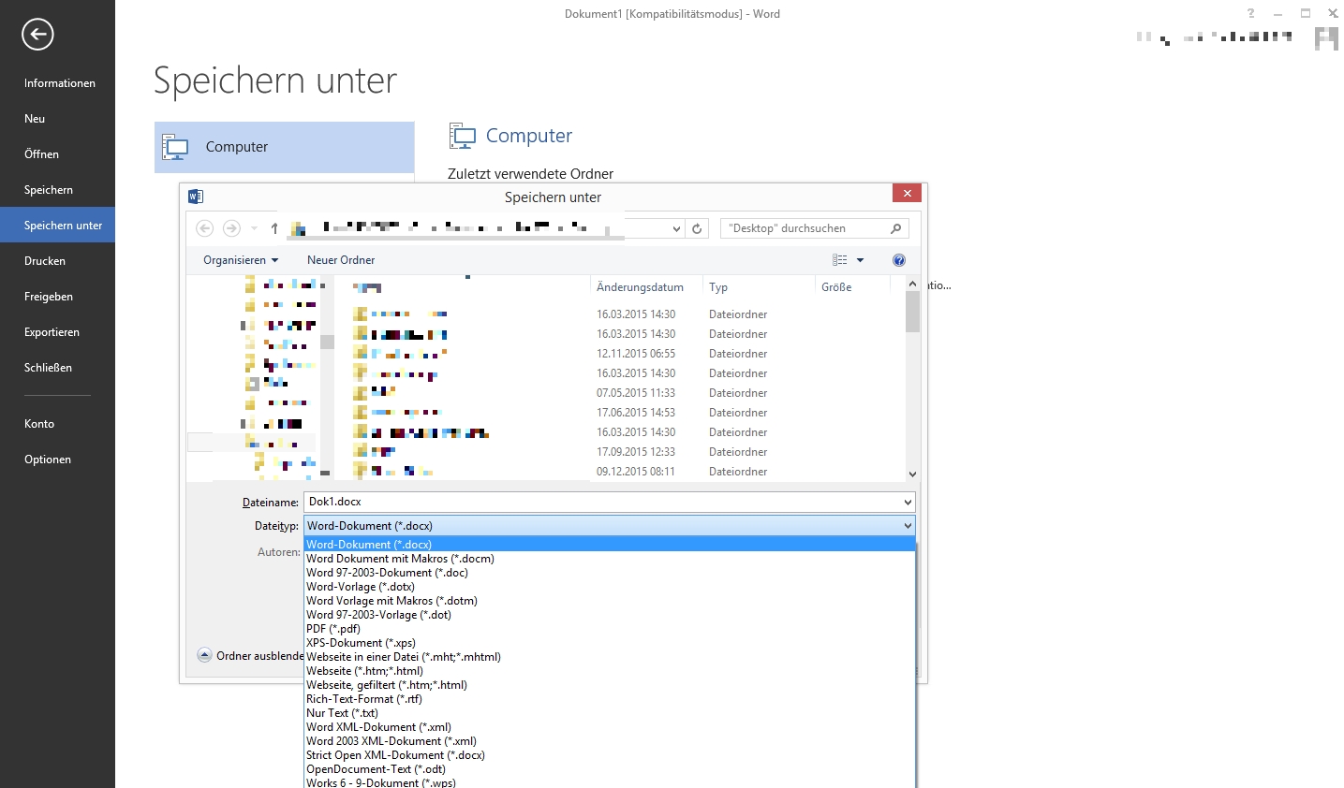The height and width of the screenshot is (788, 1344).
Task: Choose Word-Dokument (*.docx) option
Action: [609, 545]
